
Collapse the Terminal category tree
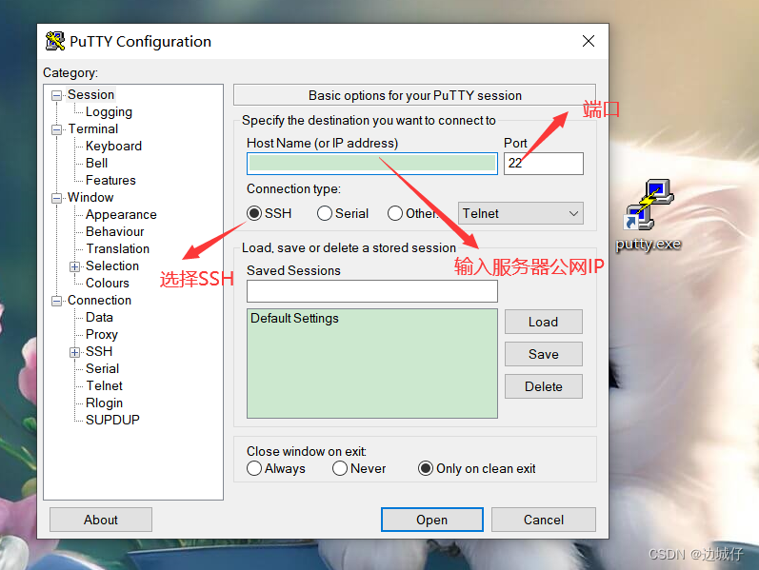[x=56, y=129]
